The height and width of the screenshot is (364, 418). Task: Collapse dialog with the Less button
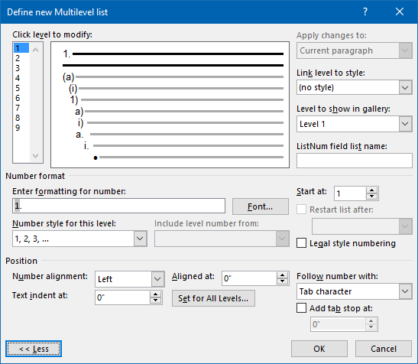[34, 349]
